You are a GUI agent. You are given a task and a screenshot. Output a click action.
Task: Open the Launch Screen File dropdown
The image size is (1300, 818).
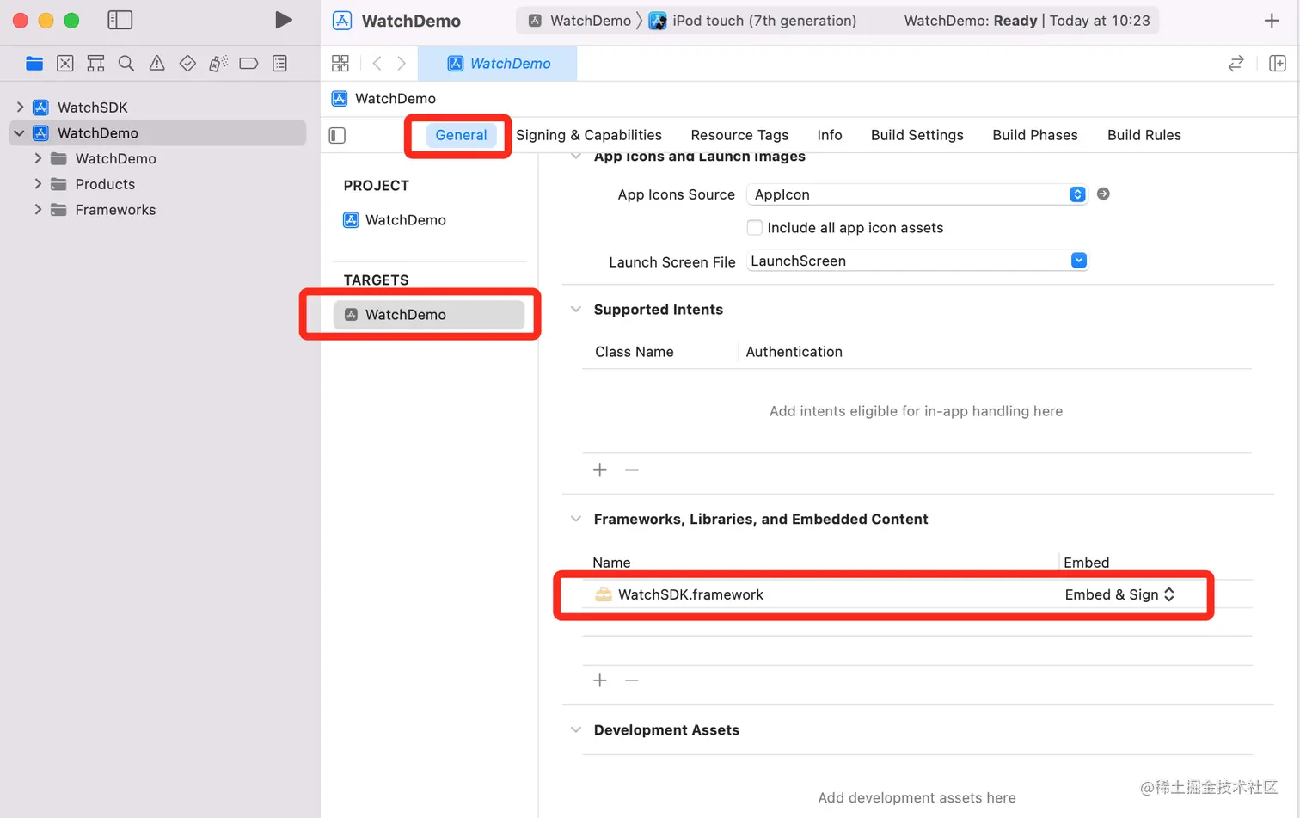pos(917,261)
